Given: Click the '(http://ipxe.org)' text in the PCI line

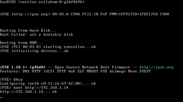Looking at the screenshot, I should click(x=31, y=14).
